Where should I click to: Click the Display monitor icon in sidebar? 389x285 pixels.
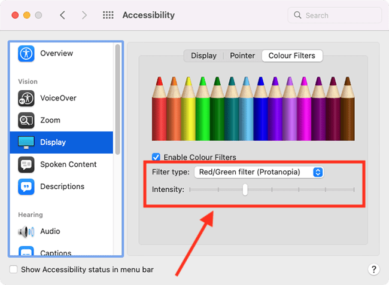[x=26, y=142]
